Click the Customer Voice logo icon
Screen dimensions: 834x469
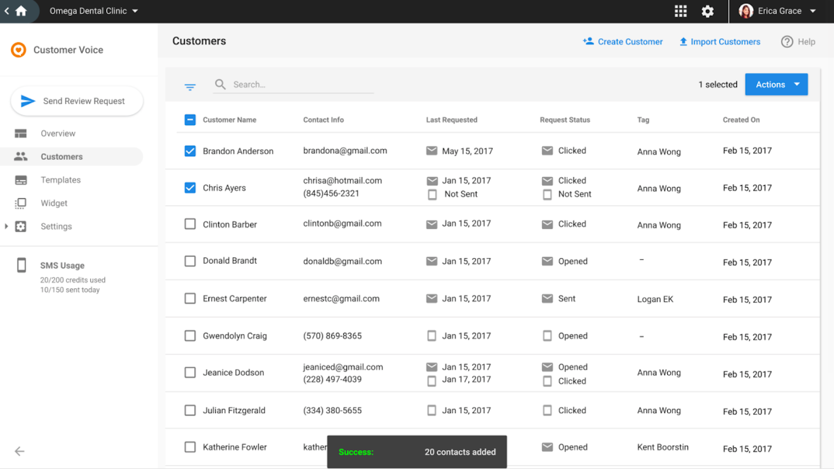click(x=18, y=50)
